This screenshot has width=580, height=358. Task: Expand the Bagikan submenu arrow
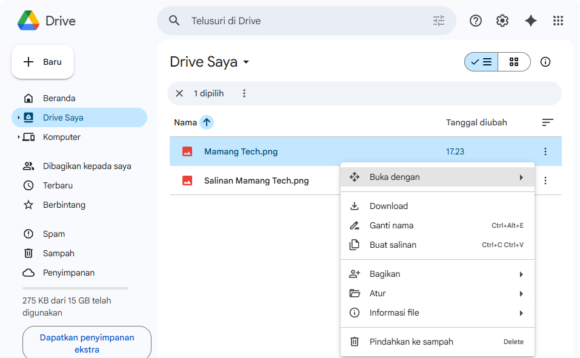point(521,274)
